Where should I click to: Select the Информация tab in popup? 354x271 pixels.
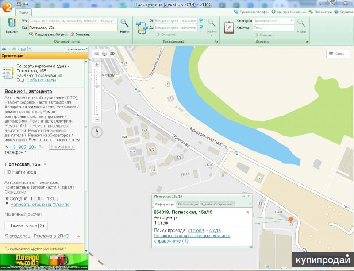pos(165,204)
